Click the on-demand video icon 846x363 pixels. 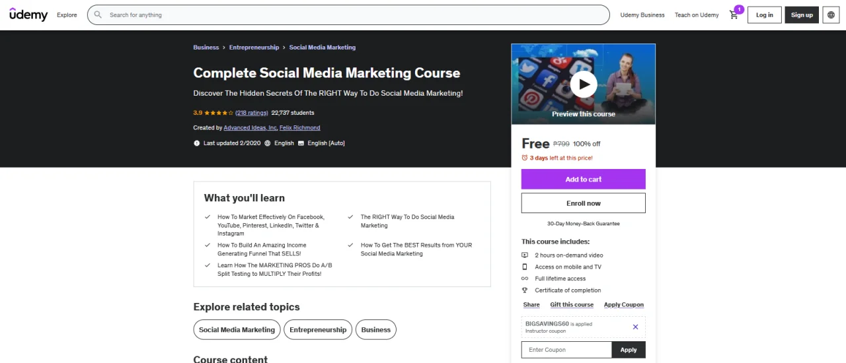pos(525,255)
